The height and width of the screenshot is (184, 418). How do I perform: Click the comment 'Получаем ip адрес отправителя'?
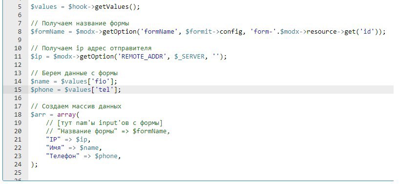[91, 48]
